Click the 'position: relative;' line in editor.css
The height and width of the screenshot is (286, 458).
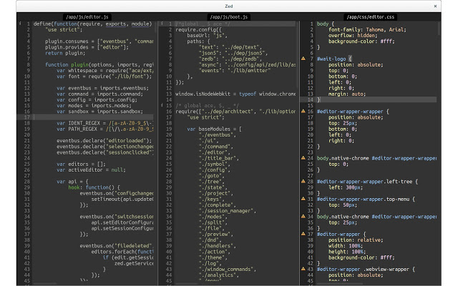[356, 240]
